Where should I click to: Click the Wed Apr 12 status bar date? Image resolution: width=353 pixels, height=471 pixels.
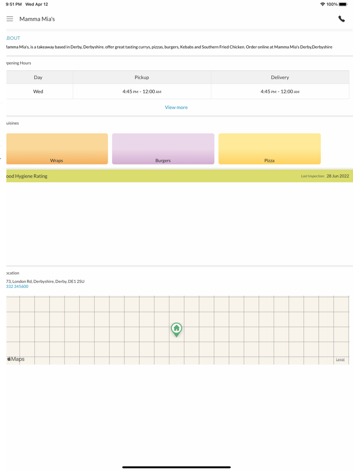click(x=37, y=4)
